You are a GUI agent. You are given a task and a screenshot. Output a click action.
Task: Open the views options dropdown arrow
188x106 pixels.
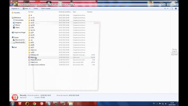click(x=168, y=9)
